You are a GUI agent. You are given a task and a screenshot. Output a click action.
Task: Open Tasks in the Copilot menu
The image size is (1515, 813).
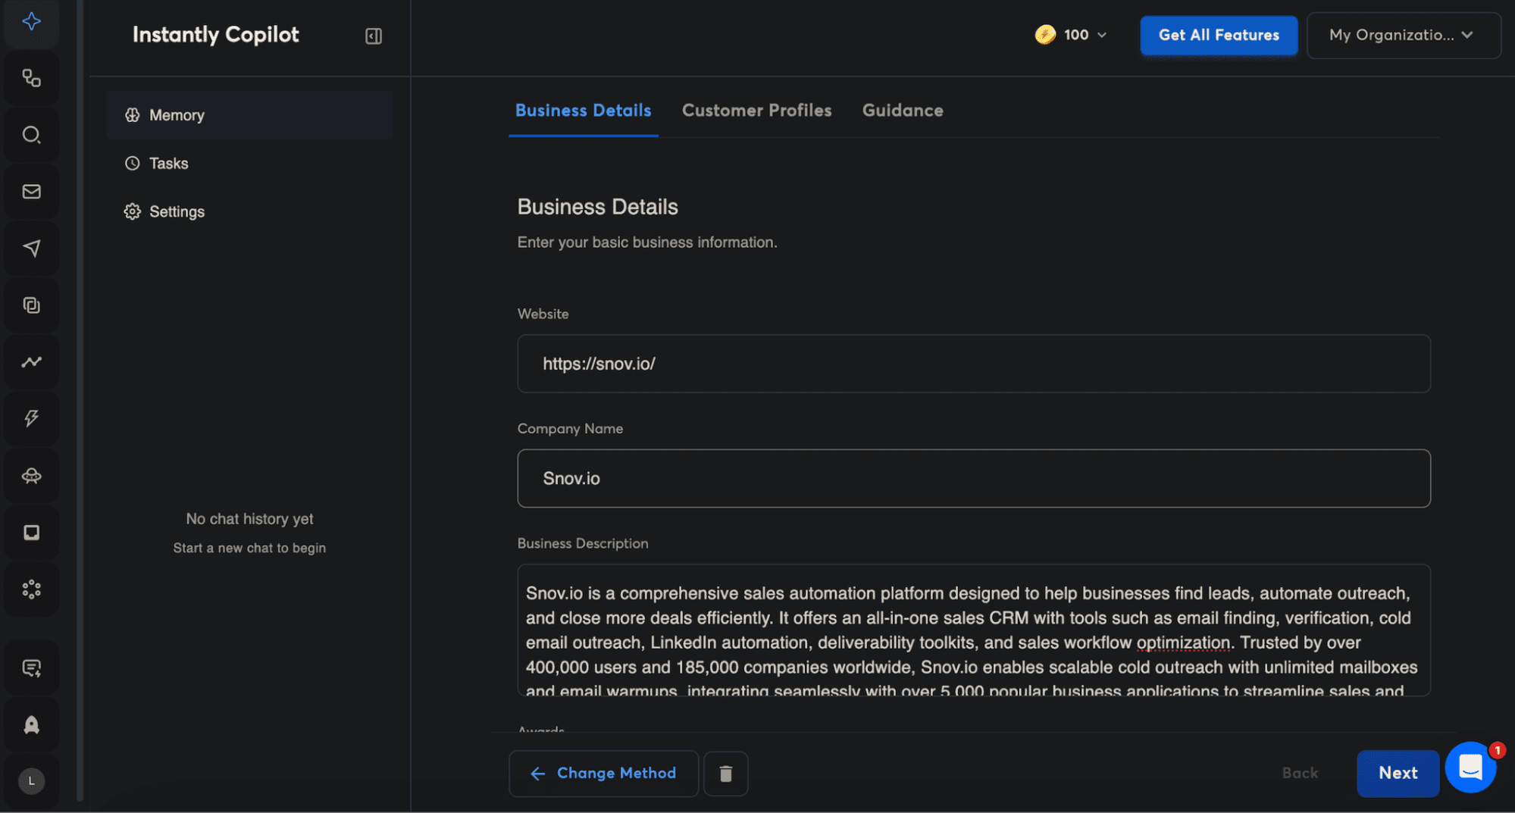tap(168, 164)
